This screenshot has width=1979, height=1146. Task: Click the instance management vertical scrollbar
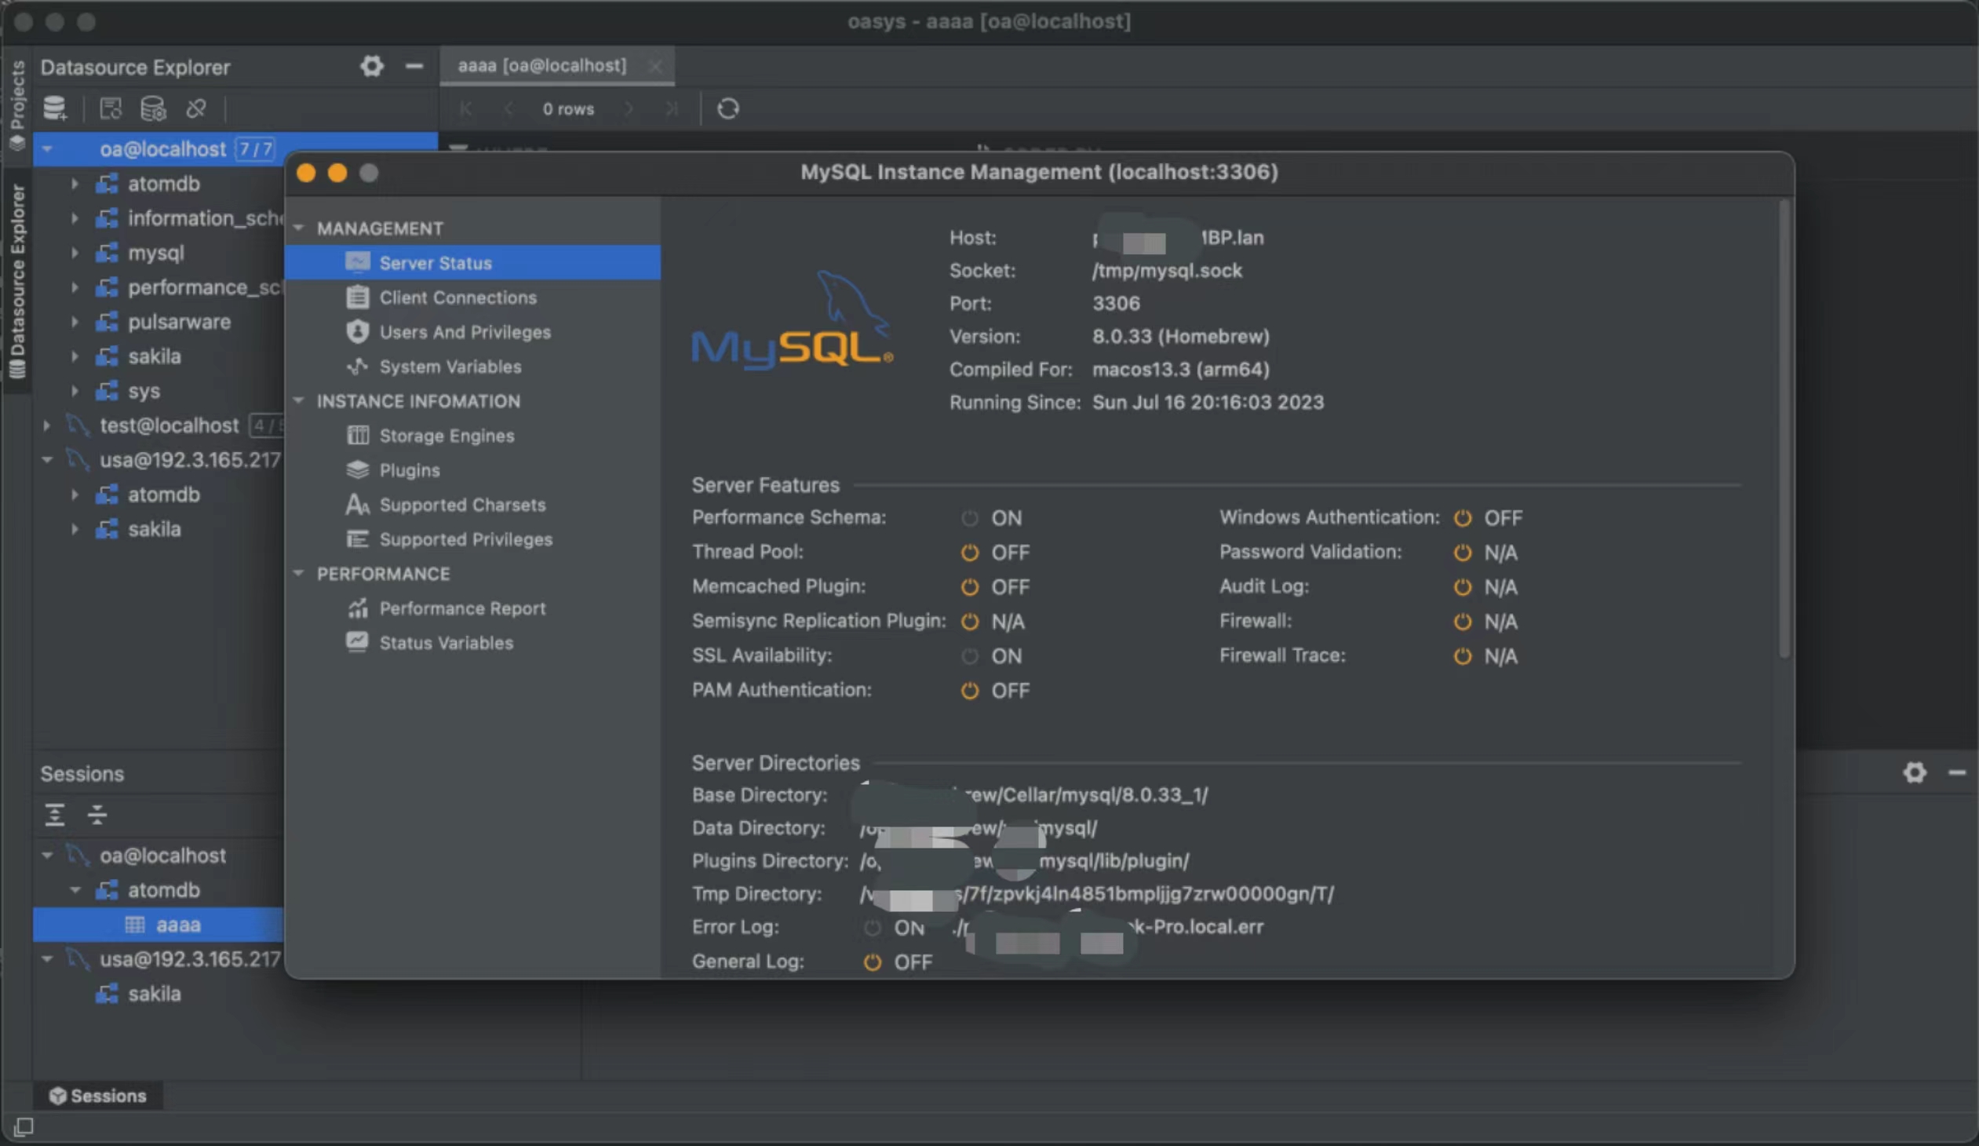[1784, 428]
